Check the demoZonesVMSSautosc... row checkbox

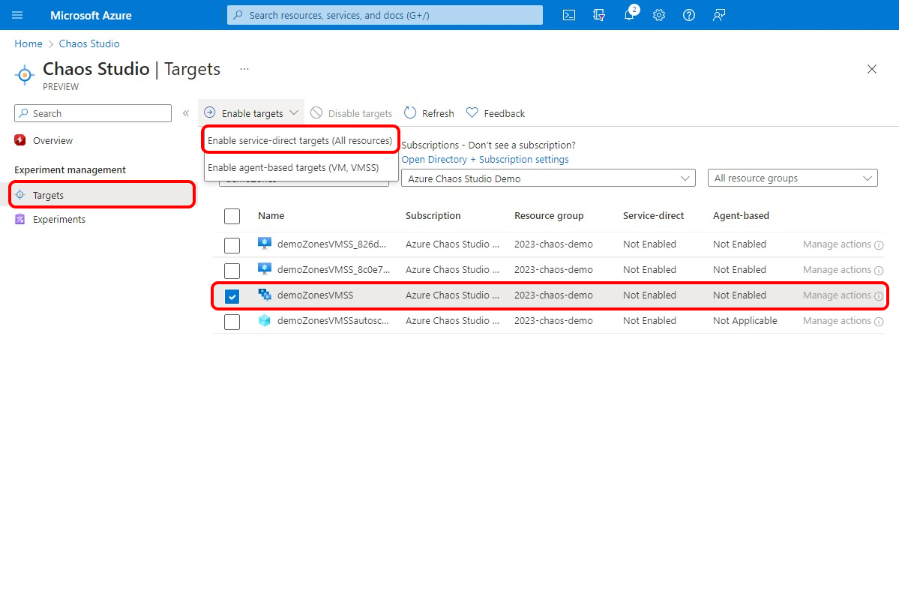(x=232, y=322)
